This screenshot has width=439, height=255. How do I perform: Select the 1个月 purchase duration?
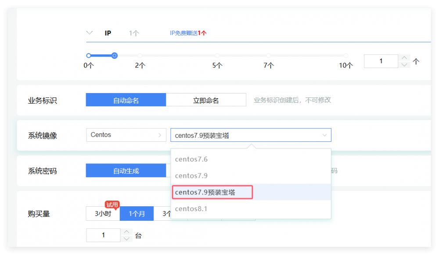(137, 214)
